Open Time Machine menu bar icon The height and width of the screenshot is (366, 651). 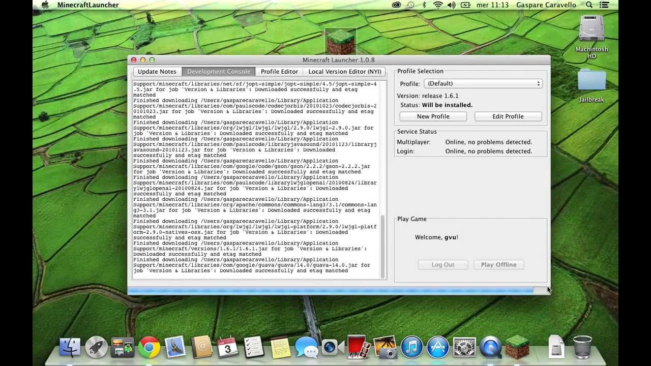click(411, 5)
